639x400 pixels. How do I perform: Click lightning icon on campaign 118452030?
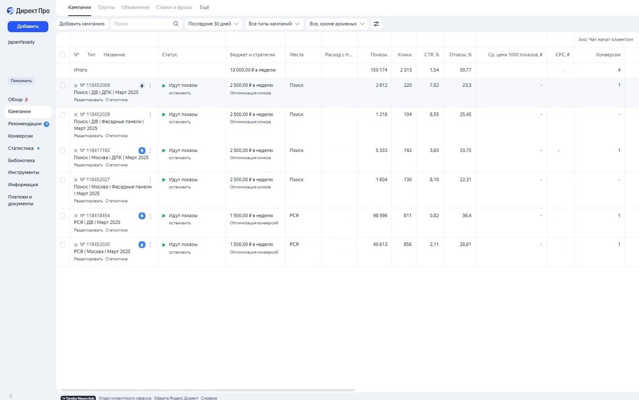coord(142,245)
